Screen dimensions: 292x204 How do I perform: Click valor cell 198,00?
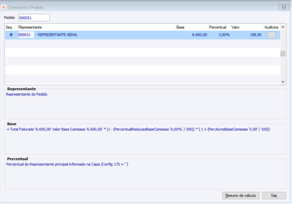click(x=256, y=35)
